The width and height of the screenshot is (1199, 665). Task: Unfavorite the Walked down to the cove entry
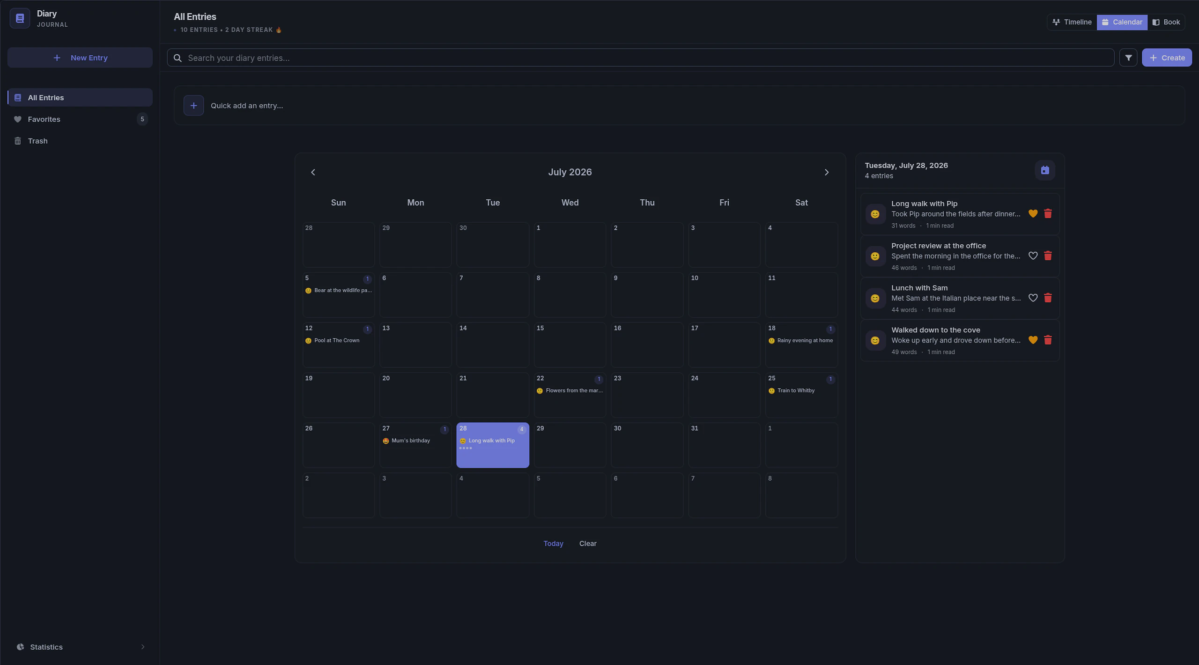[1033, 340]
